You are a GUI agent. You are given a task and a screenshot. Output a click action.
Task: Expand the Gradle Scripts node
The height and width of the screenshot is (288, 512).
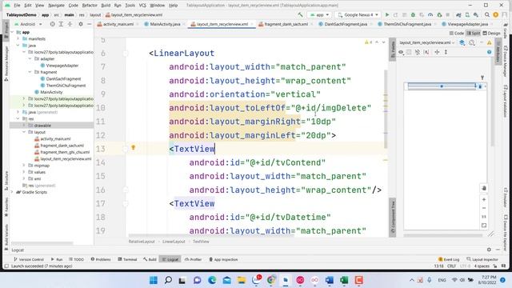[x=13, y=192]
